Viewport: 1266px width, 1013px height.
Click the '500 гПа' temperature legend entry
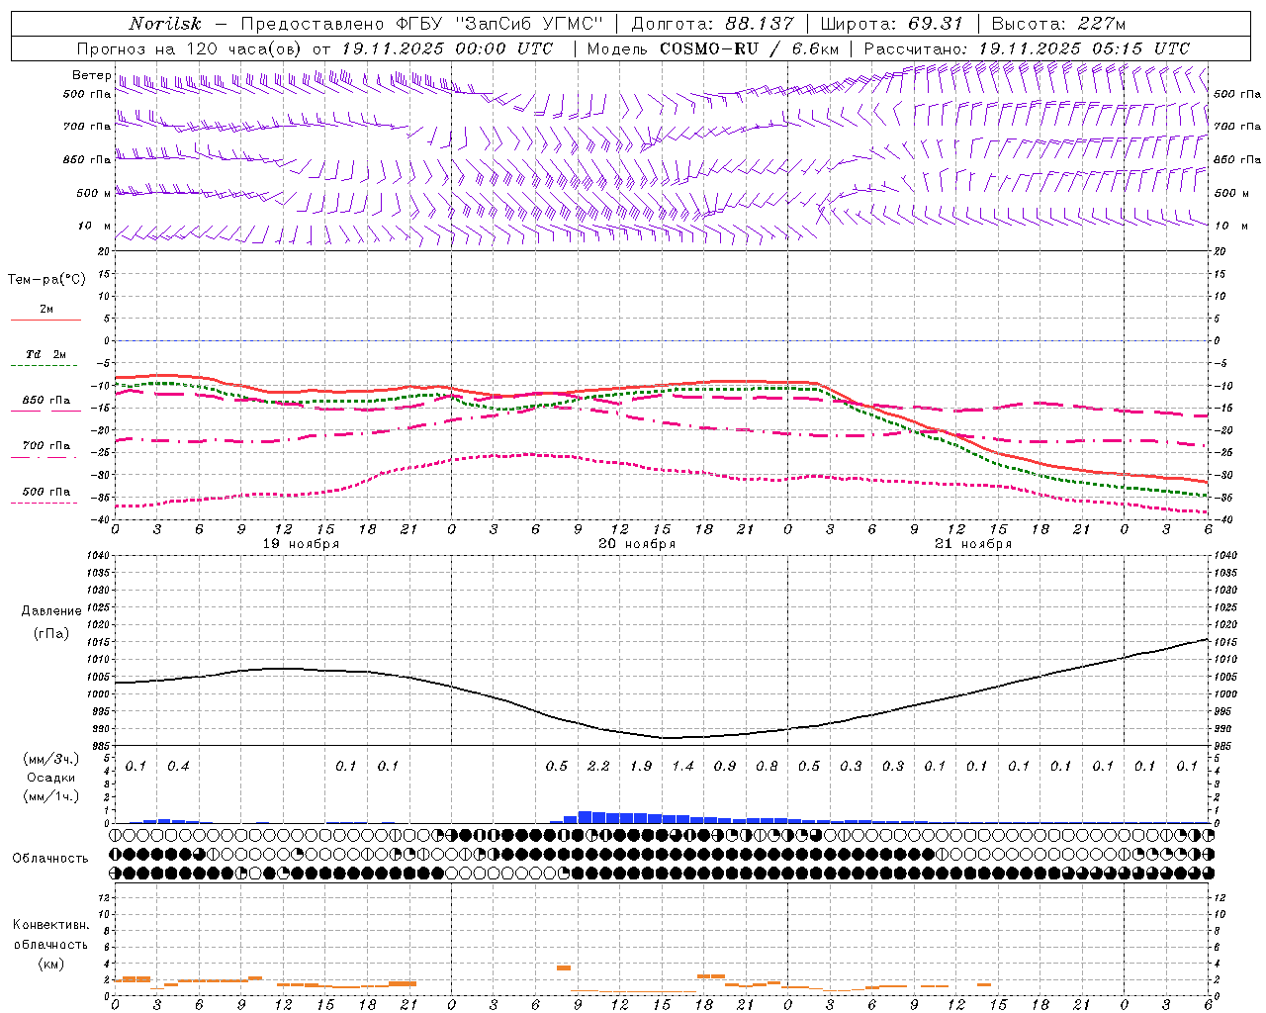[x=46, y=492]
